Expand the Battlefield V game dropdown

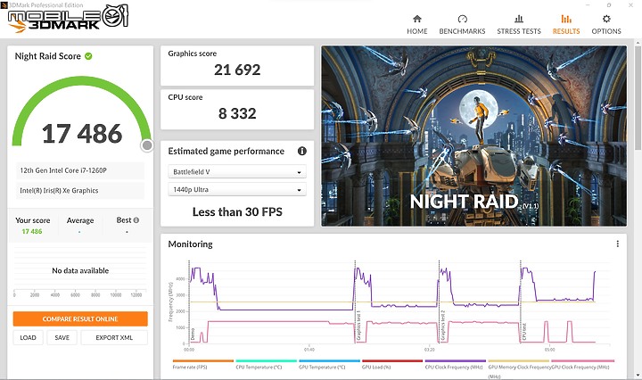tap(237, 172)
